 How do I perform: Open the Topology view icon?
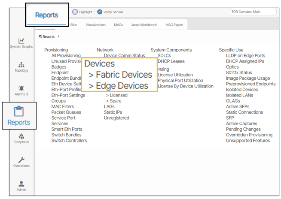[21, 65]
